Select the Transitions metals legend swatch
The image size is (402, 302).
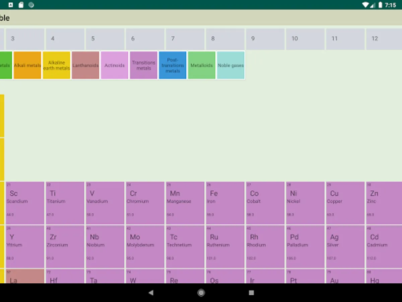click(144, 65)
